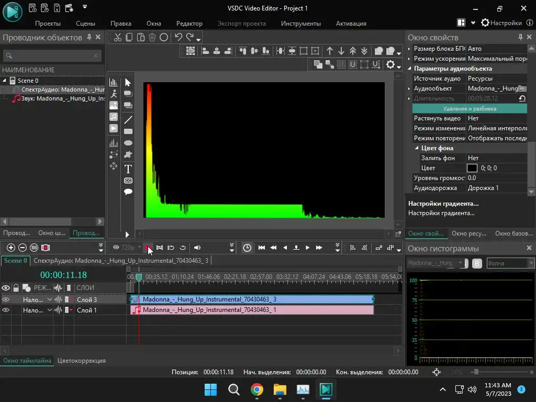The height and width of the screenshot is (402, 536).
Task: Click the Cut scissors icon
Action: point(118,37)
